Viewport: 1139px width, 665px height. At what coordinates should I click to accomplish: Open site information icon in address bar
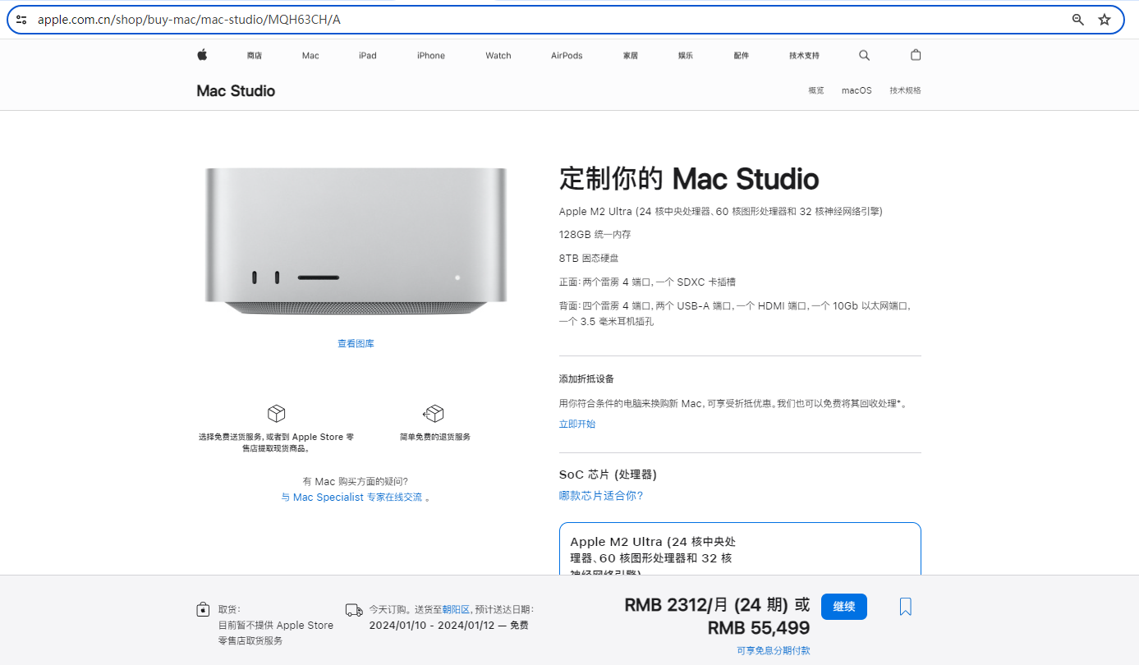pos(21,20)
